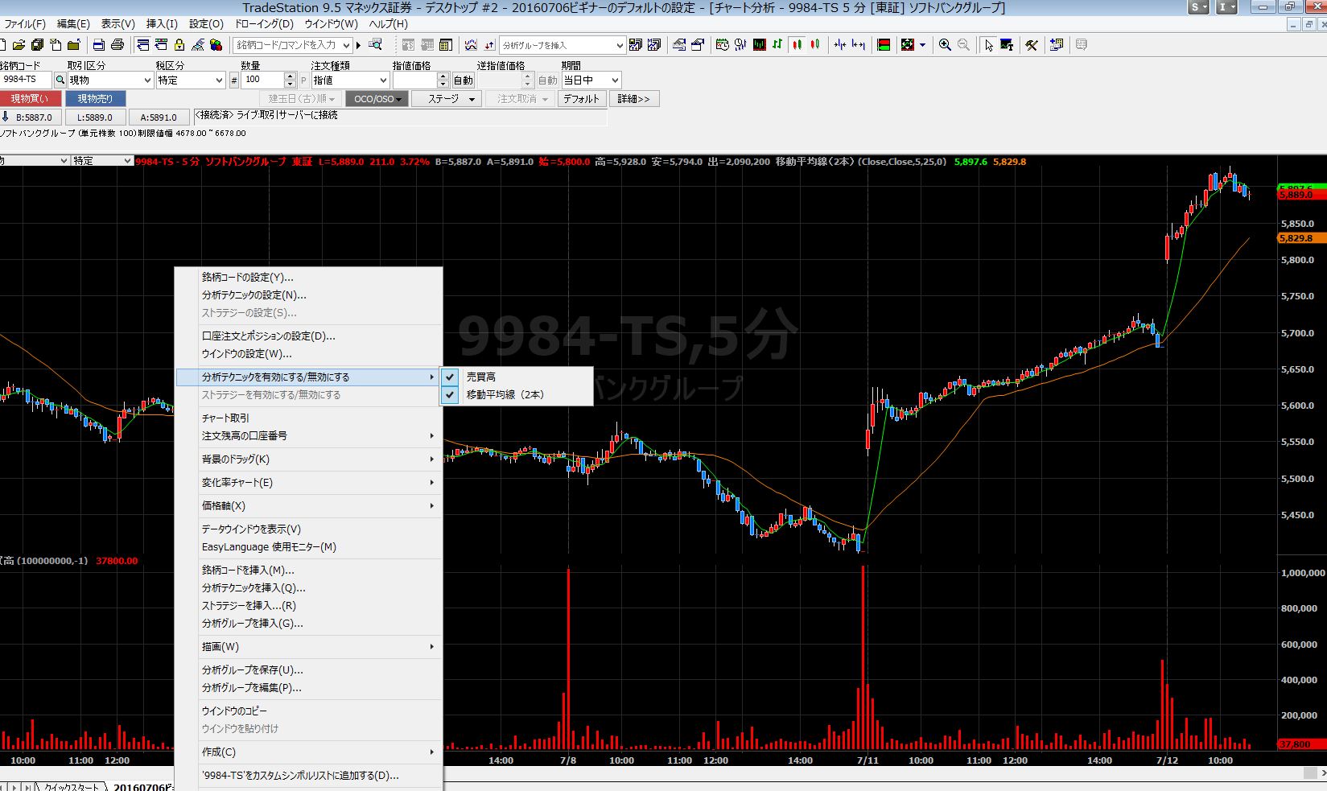Expand the ステージ dropdown button
Screen dimensions: 1327x791
(447, 99)
